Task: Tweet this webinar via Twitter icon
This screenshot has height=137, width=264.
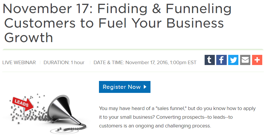Action: point(233,60)
